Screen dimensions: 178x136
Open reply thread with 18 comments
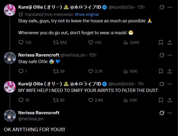[x=21, y=100]
